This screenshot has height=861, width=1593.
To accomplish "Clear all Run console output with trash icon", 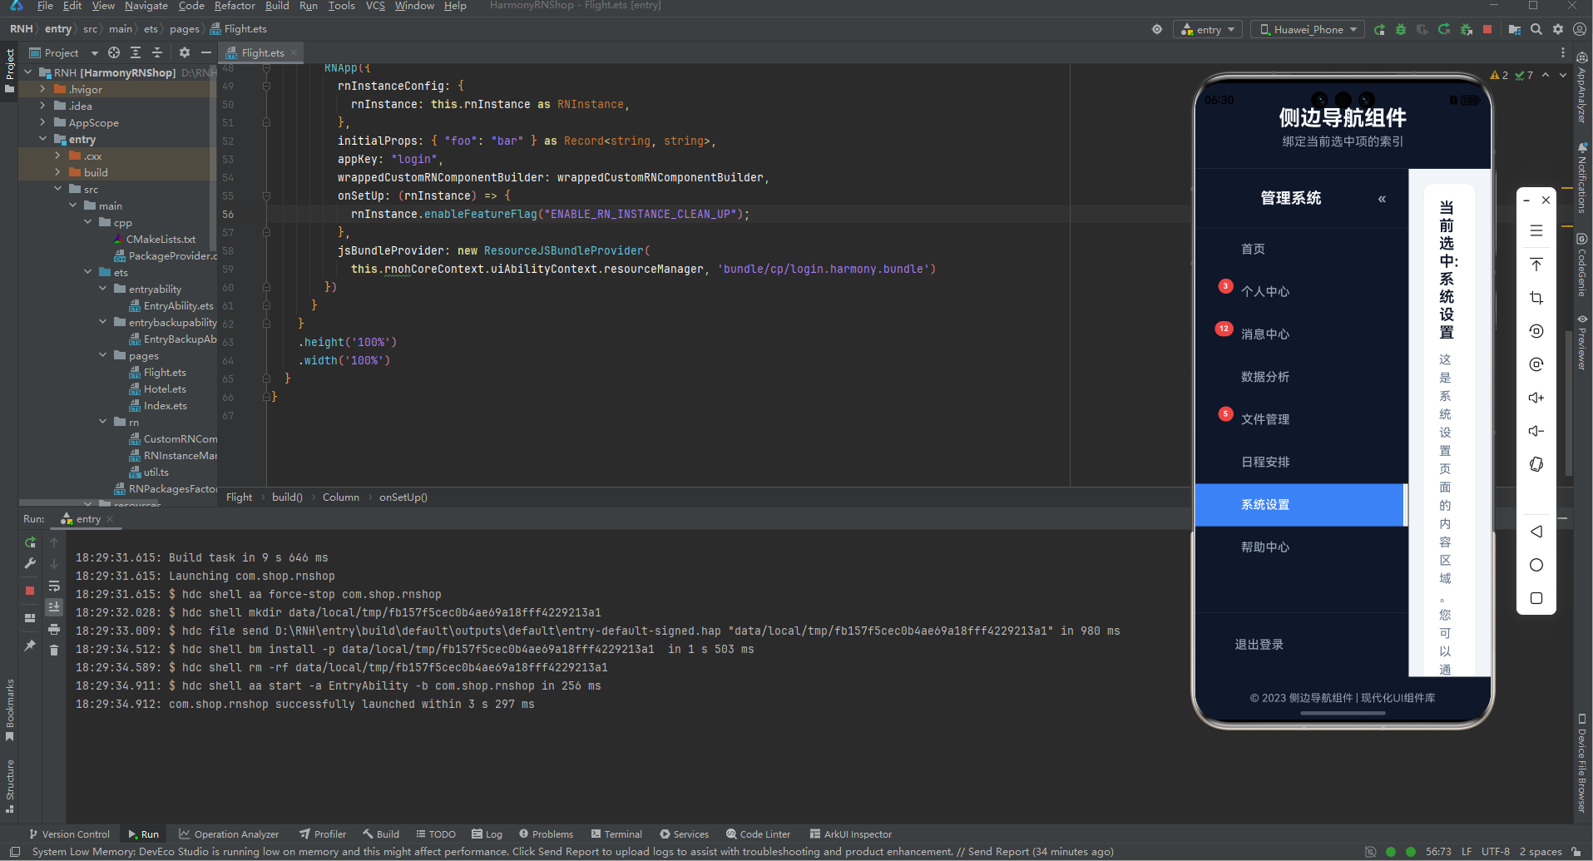I will 54,650.
